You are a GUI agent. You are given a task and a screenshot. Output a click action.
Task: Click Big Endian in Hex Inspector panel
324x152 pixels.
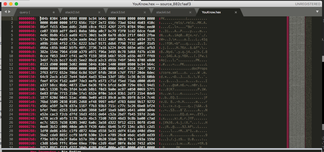(71, 151)
